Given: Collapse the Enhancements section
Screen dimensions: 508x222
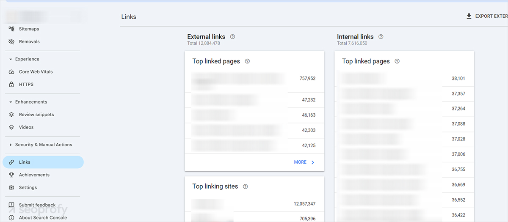Looking at the screenshot, I should (x=11, y=102).
